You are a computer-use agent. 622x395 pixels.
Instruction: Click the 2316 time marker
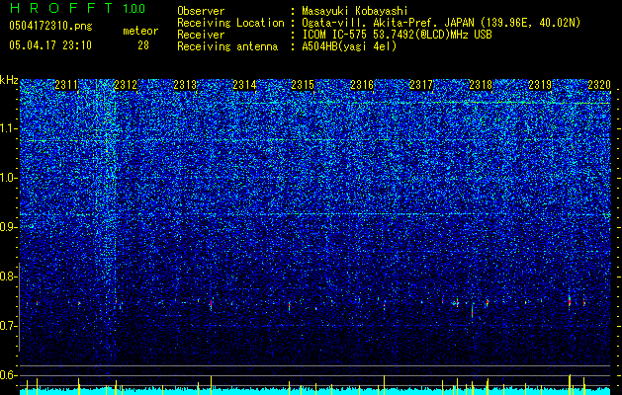click(x=362, y=85)
